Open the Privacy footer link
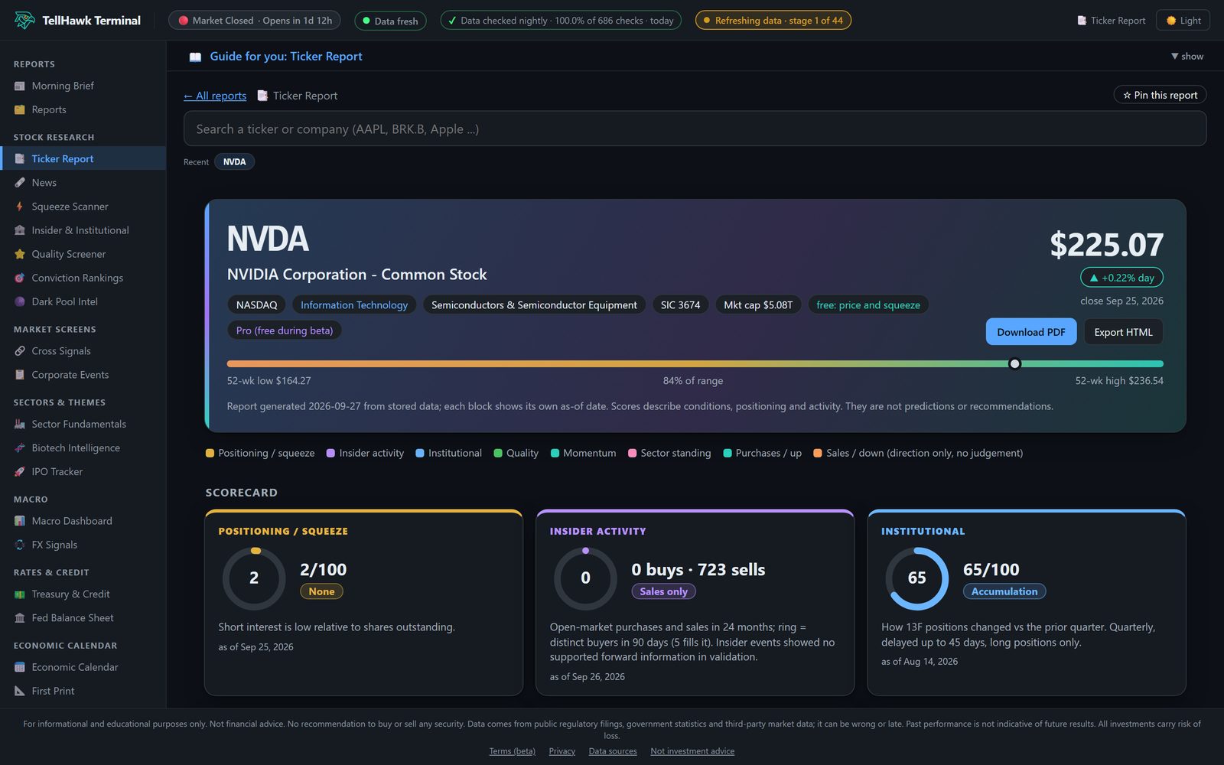The height and width of the screenshot is (765, 1224). pos(562,751)
